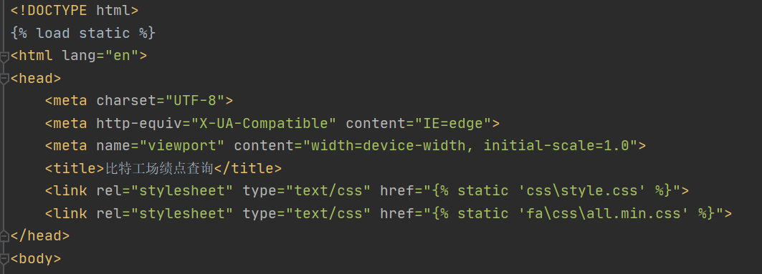Click the closing head tag fold marker

point(4,236)
